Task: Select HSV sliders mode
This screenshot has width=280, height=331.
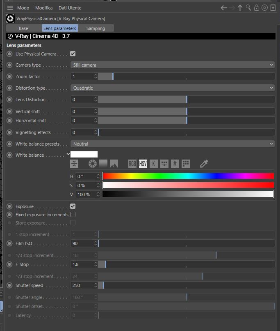Action: (143, 164)
